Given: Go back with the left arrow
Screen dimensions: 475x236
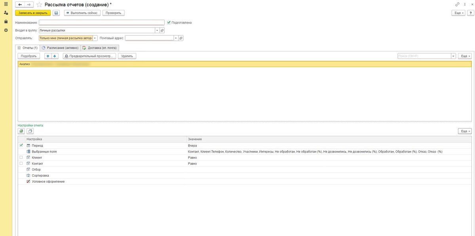Looking at the screenshot, I should pos(20,4).
